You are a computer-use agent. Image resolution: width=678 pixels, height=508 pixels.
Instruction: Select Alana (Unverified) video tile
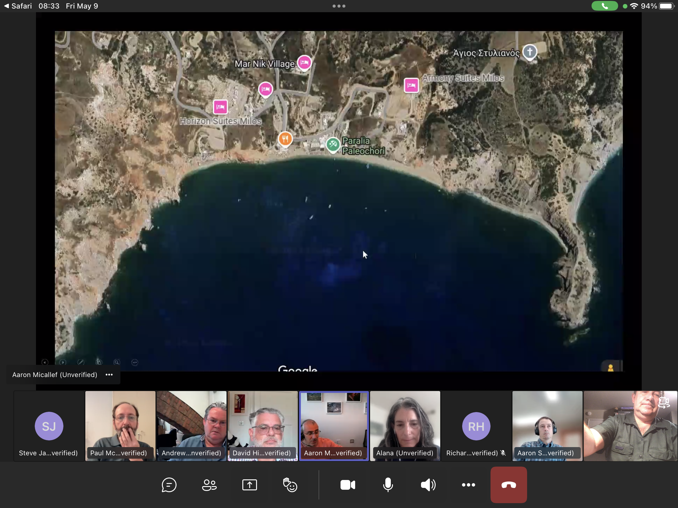(x=405, y=426)
